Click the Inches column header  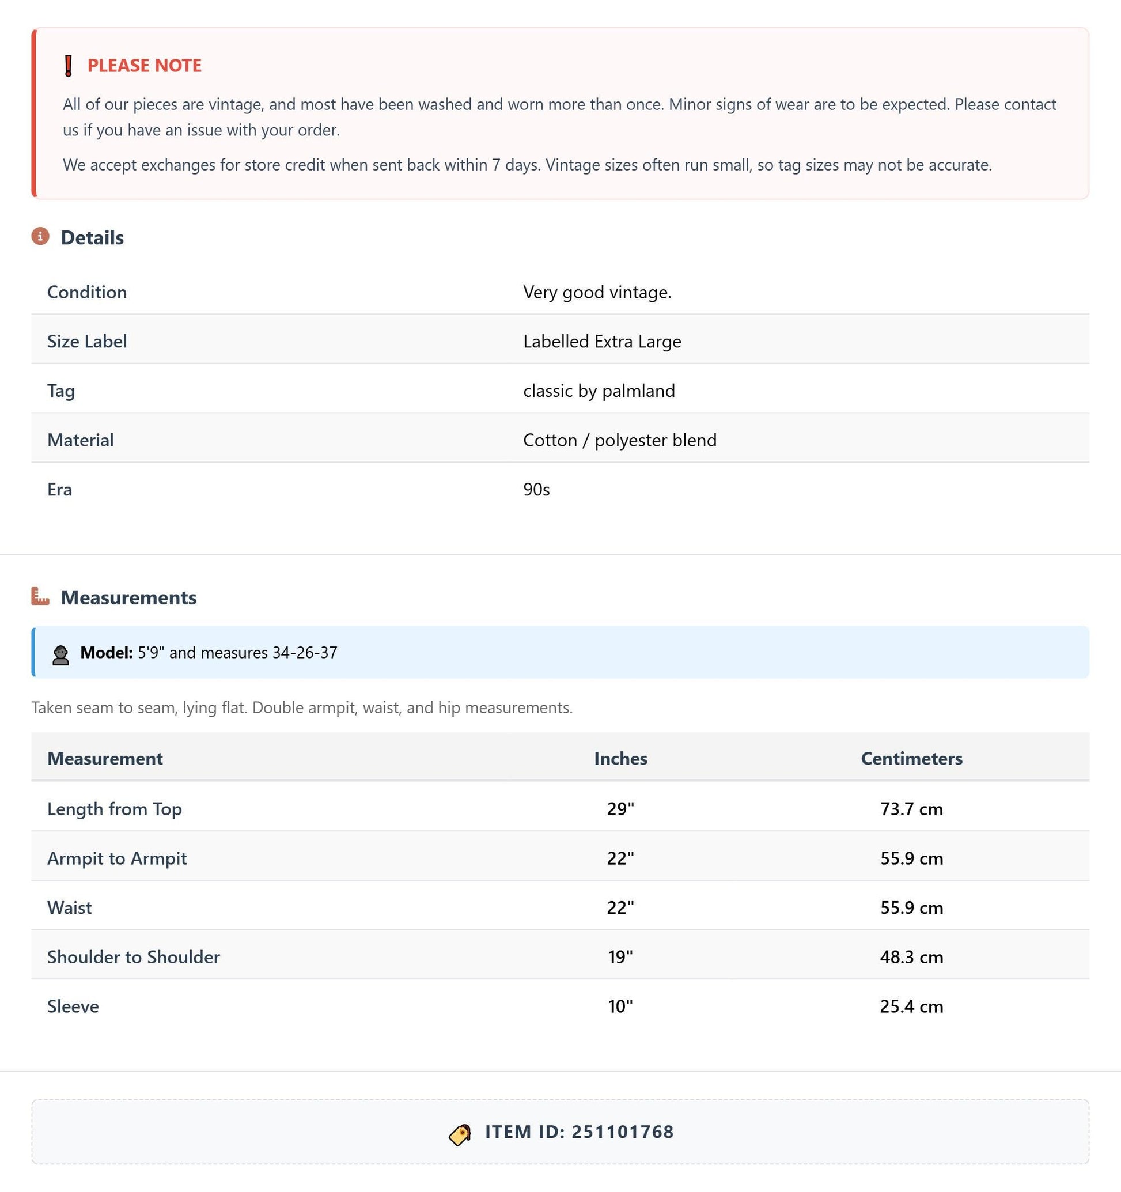pos(620,759)
